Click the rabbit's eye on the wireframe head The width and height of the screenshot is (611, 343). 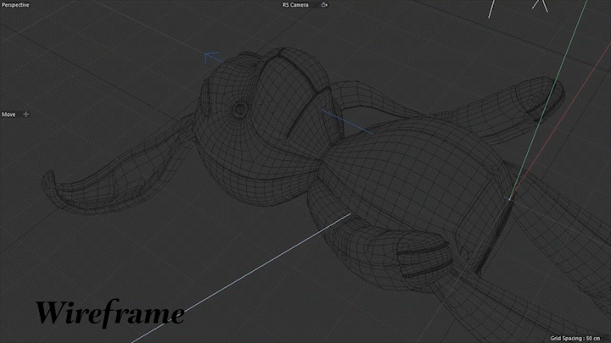239,108
